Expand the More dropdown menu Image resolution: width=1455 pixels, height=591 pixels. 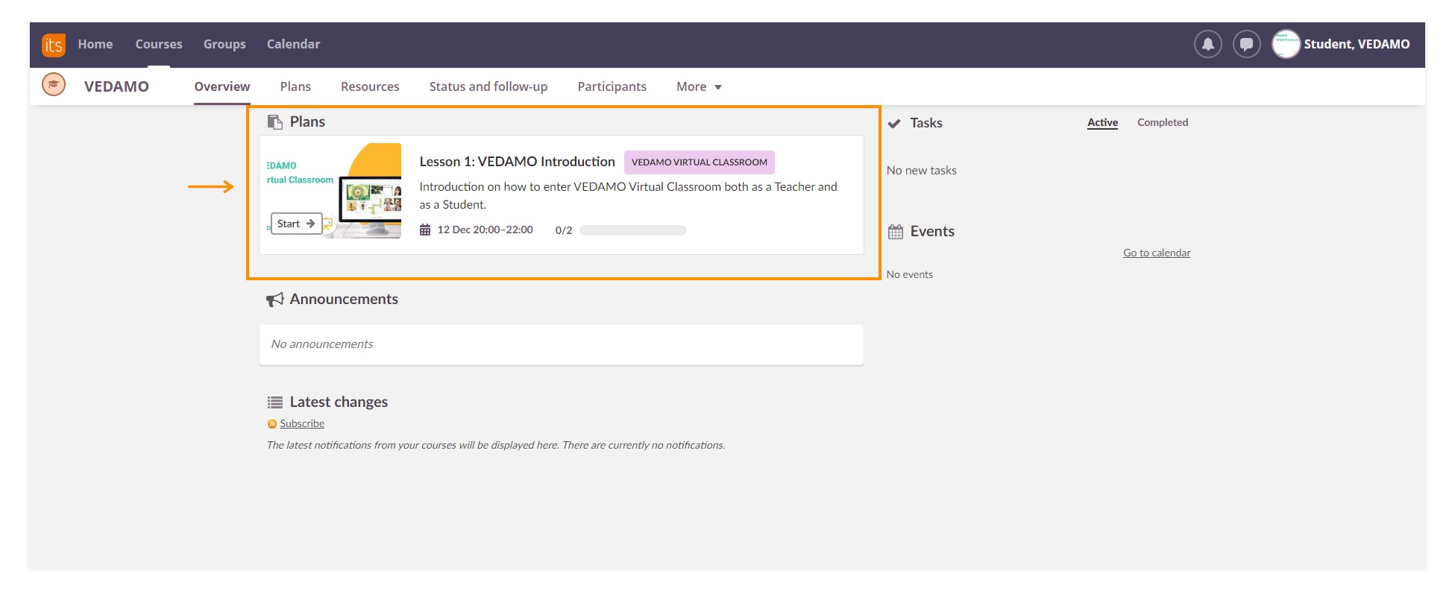point(699,86)
